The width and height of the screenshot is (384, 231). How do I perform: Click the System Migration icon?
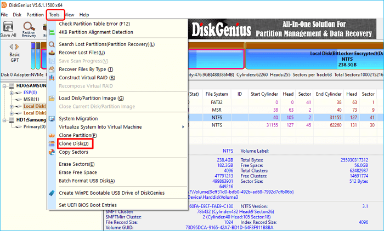pyautogui.click(x=52, y=119)
